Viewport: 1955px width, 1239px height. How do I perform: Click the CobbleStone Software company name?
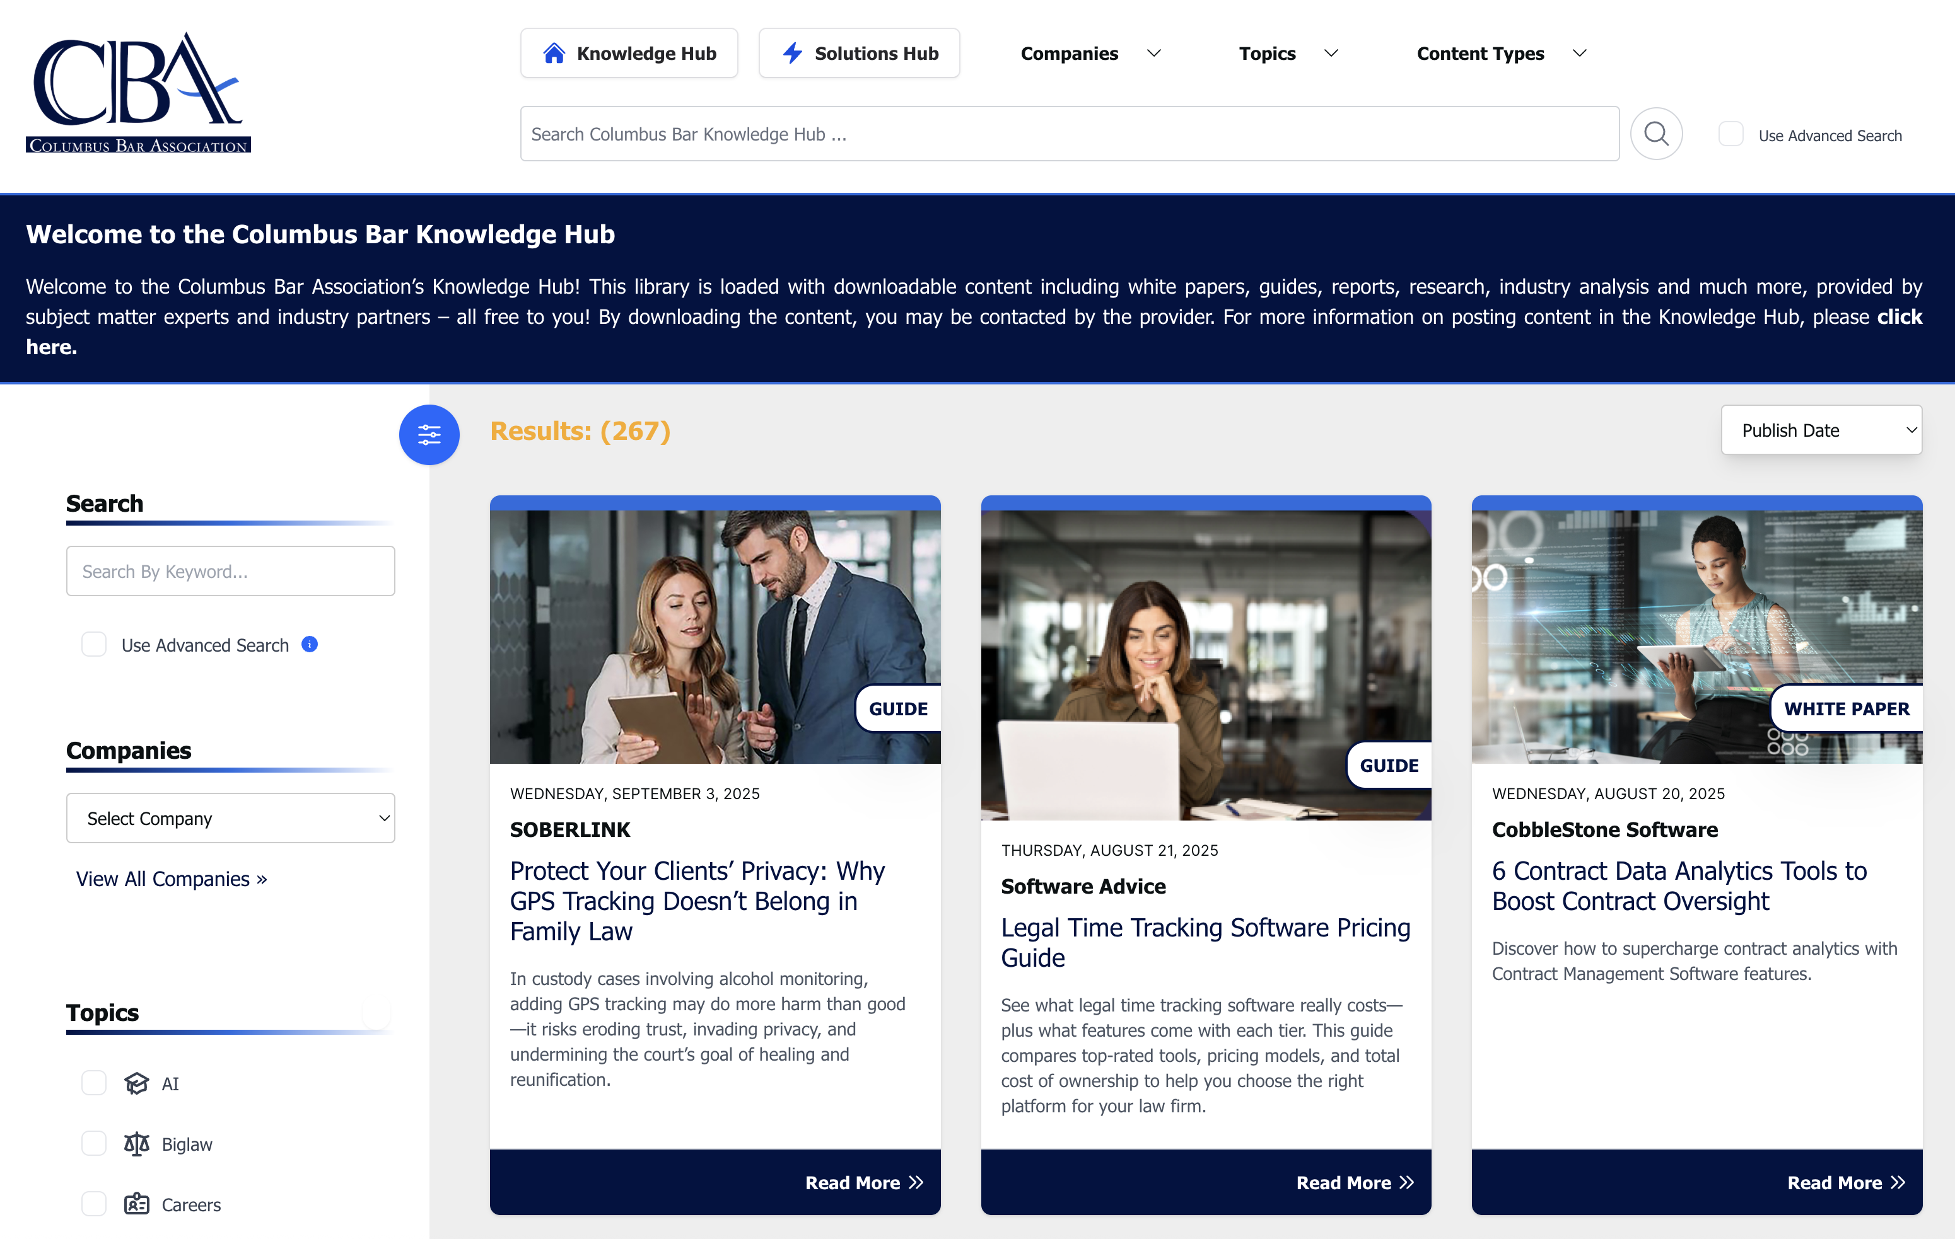(1604, 829)
